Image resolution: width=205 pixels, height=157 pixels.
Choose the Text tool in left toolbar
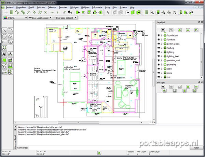pos(4,54)
